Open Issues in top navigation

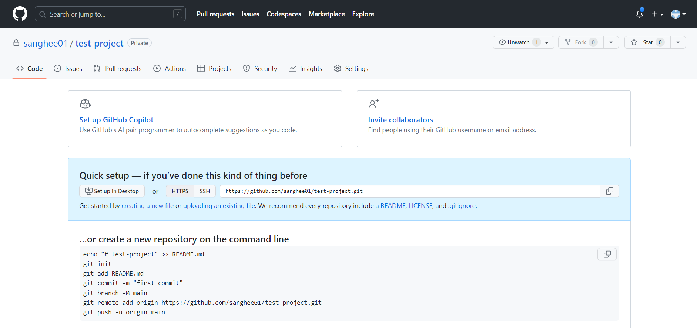click(250, 14)
